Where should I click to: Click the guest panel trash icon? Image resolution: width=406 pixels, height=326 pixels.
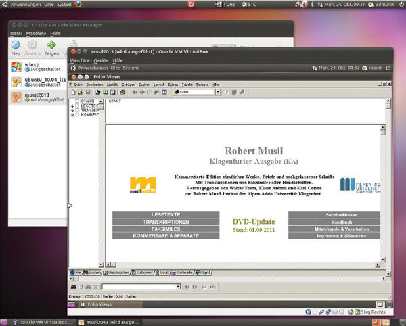click(389, 304)
